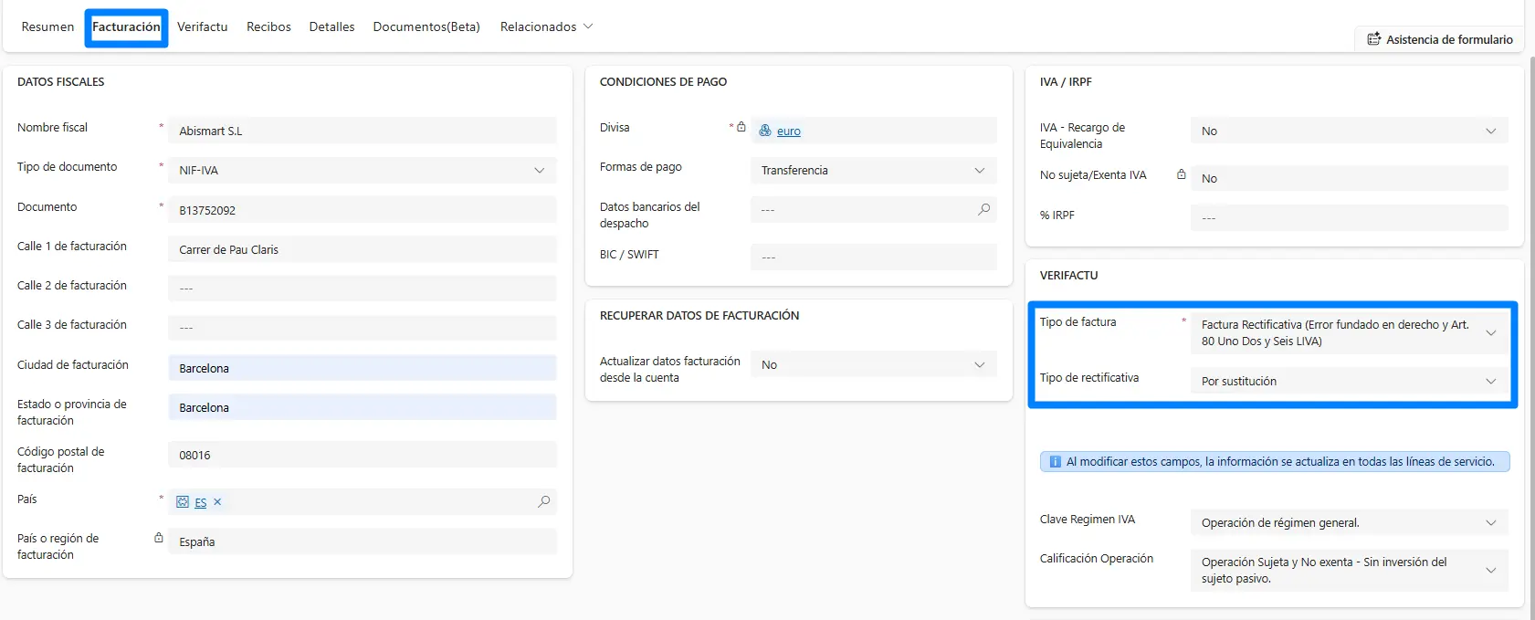Click the lock icon beside Divisa
The height and width of the screenshot is (620, 1535).
pos(741,127)
